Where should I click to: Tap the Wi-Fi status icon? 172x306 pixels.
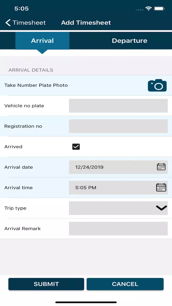148,9
